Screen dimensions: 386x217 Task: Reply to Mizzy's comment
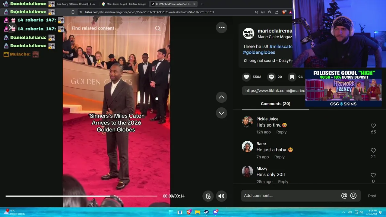[283, 181]
